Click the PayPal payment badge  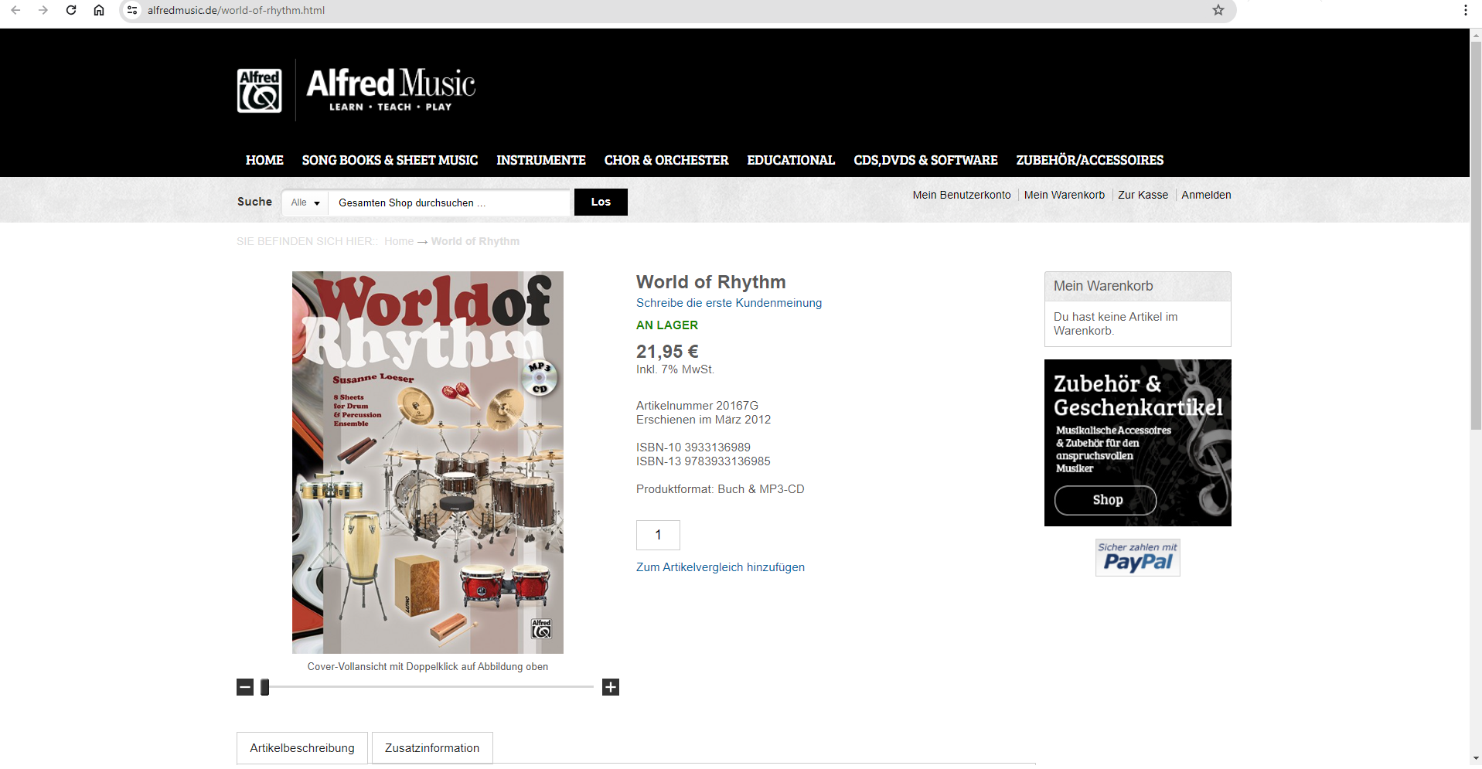[1137, 557]
